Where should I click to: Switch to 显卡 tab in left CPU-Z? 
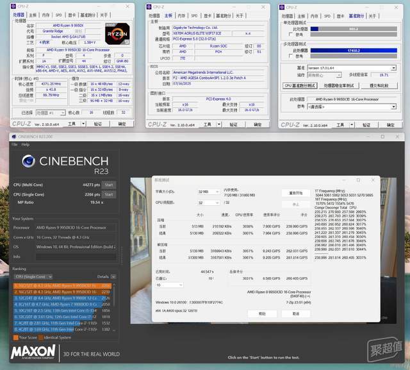[72, 15]
